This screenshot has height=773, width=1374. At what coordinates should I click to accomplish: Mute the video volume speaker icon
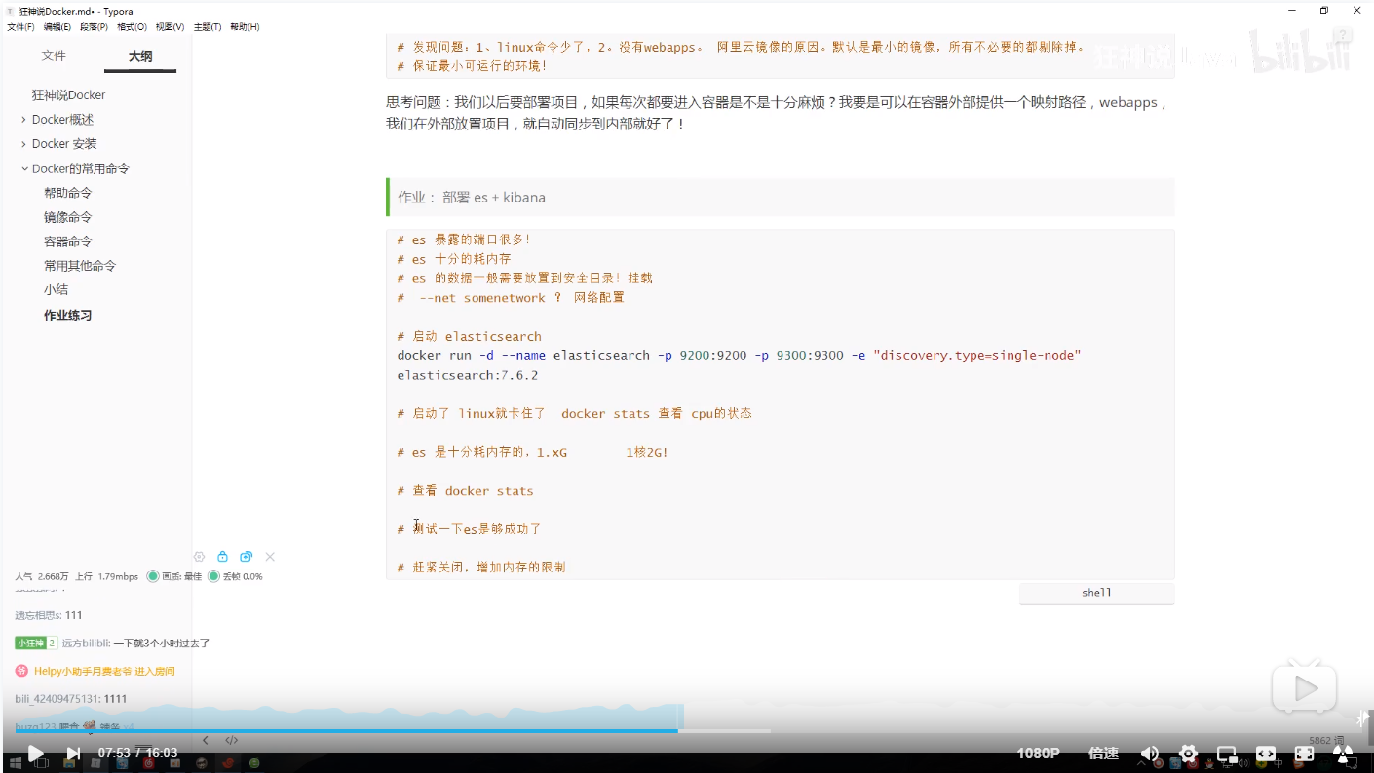coord(1150,754)
